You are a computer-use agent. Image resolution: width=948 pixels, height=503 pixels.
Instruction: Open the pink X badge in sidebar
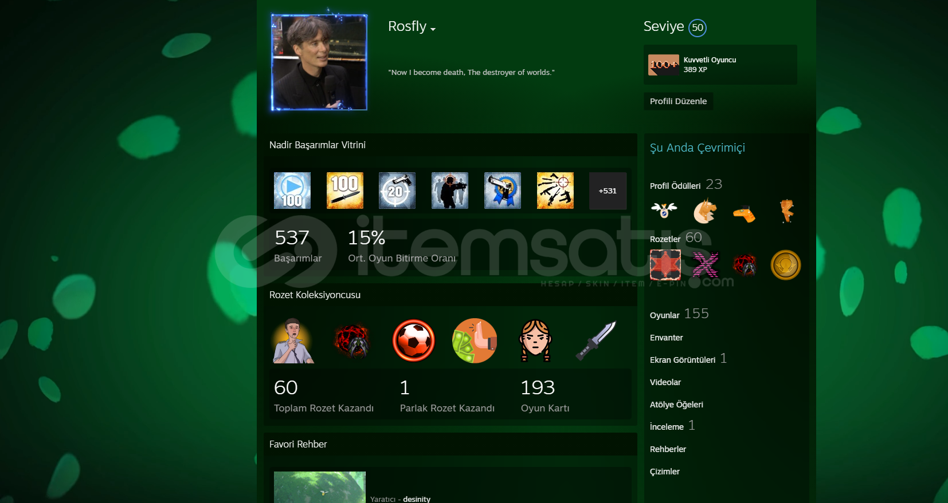[705, 265]
